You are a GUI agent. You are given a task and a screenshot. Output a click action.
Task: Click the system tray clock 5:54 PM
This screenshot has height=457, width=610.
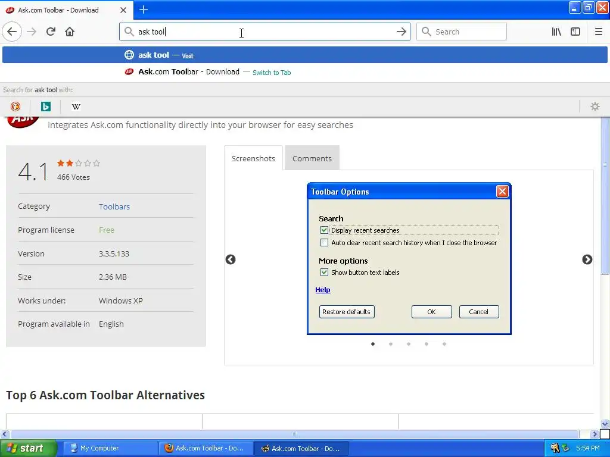pyautogui.click(x=587, y=448)
